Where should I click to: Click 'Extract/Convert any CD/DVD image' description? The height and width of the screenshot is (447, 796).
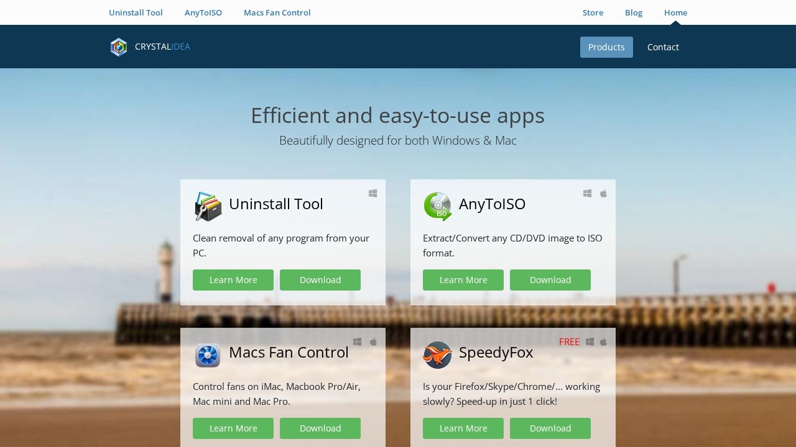(512, 245)
